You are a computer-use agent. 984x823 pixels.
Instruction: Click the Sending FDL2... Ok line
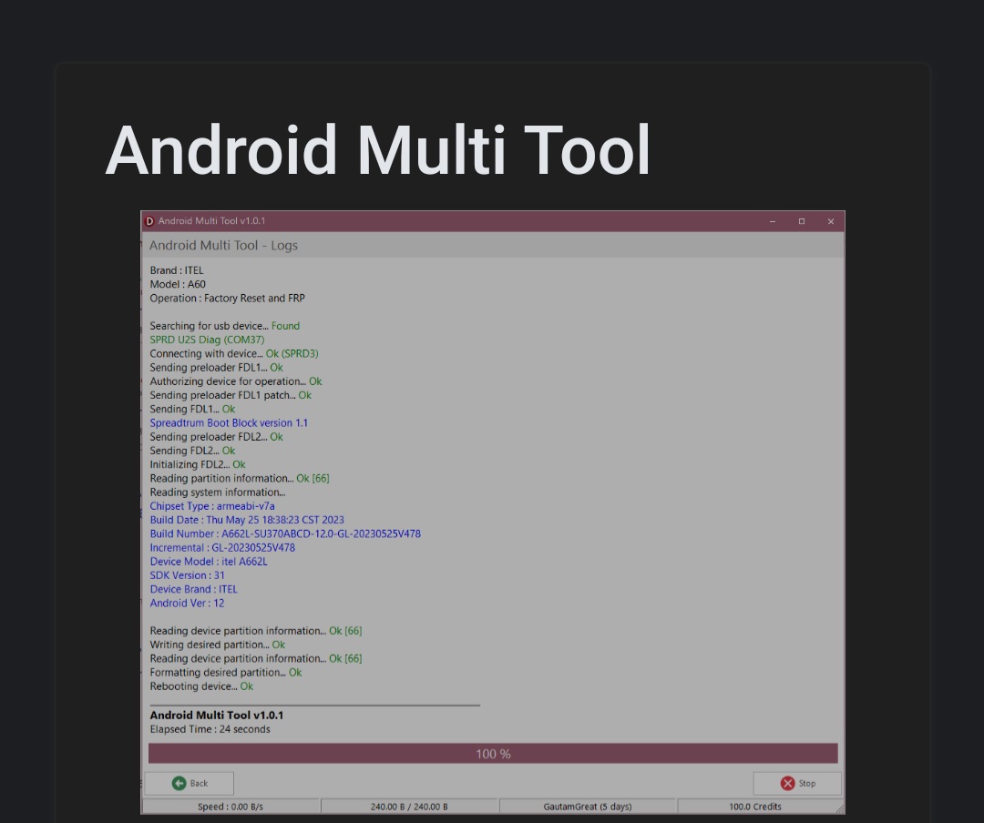click(x=192, y=450)
